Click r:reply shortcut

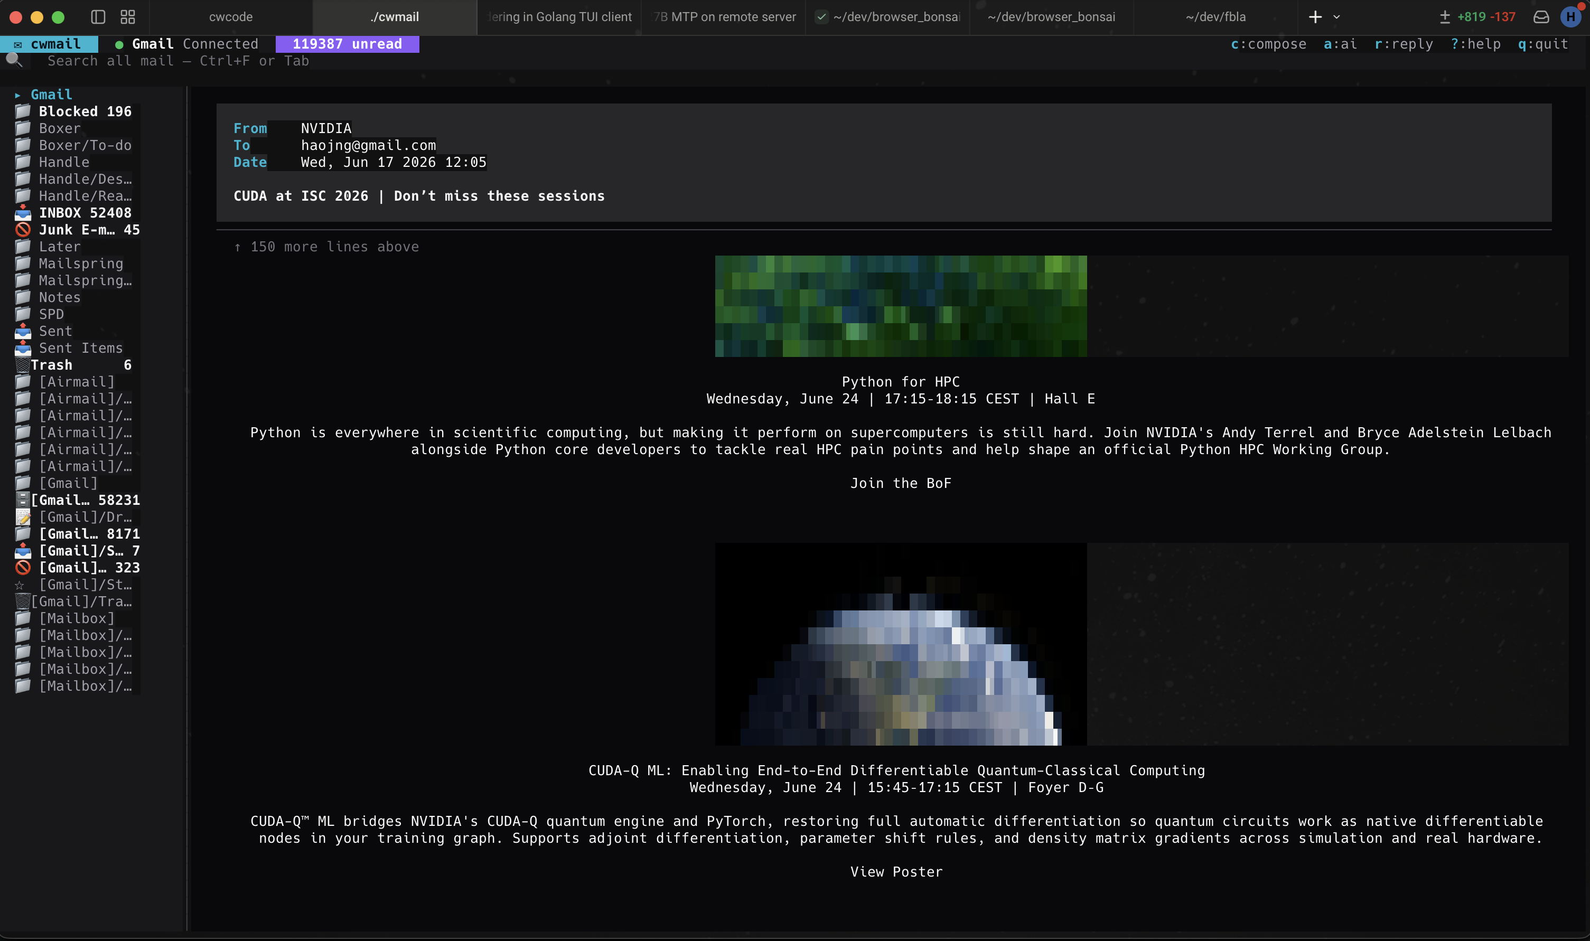pyautogui.click(x=1404, y=44)
